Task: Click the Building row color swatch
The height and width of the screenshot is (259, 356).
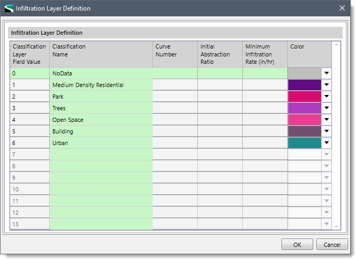Action: click(304, 131)
